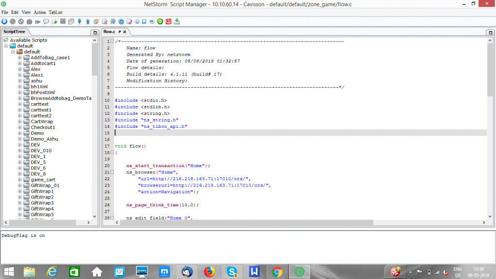Select the flow.c editor tab
Image resolution: width=496 pixels, height=279 pixels.
coord(109,31)
